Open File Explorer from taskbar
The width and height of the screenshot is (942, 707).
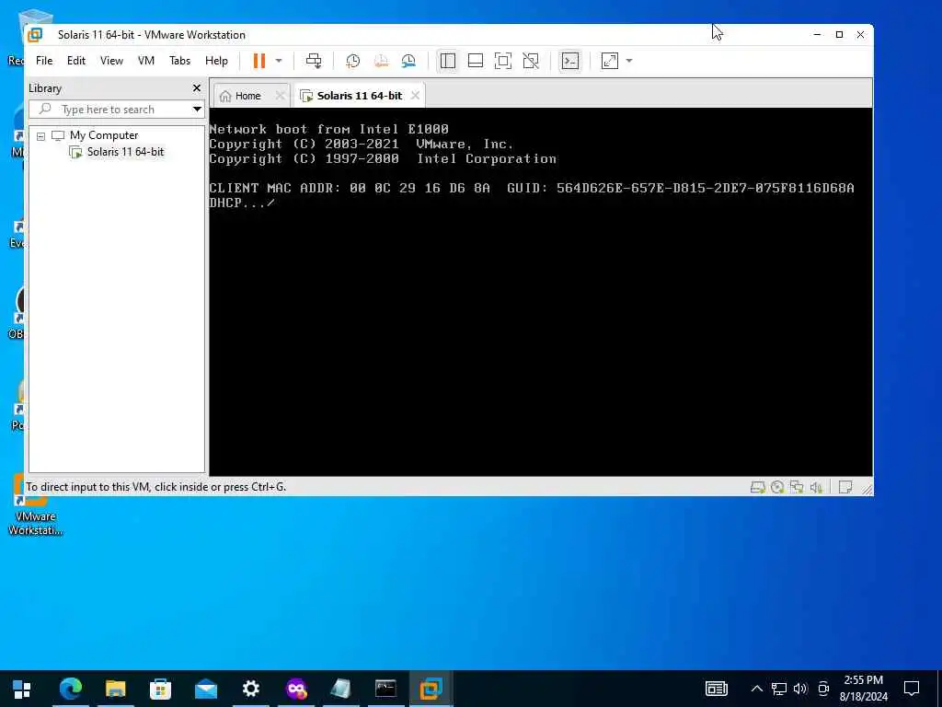(115, 689)
